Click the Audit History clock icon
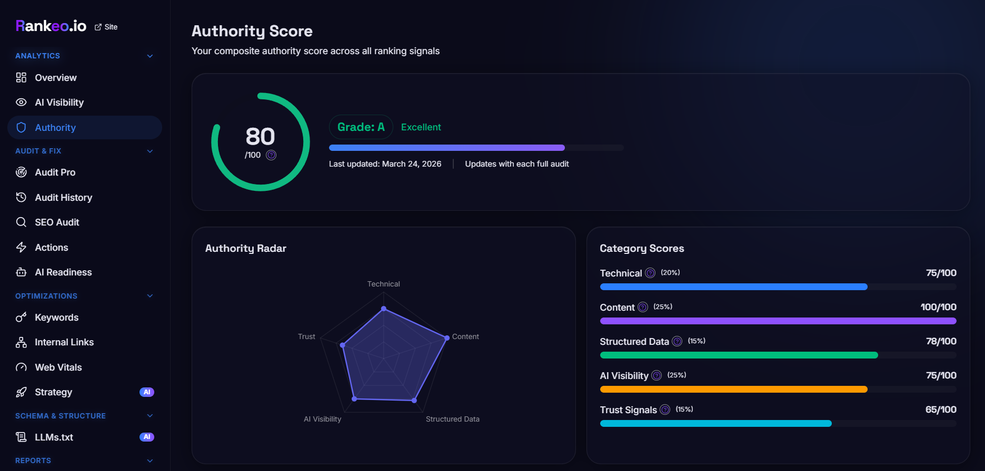 (x=21, y=198)
